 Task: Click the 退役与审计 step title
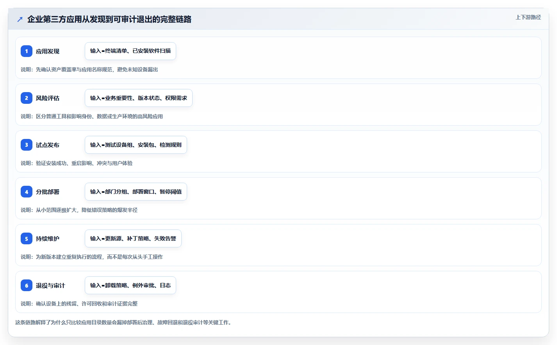click(x=50, y=285)
